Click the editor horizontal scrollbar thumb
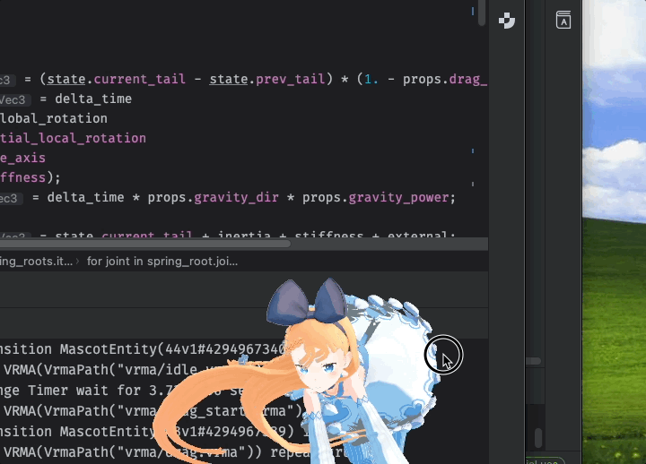The height and width of the screenshot is (464, 646). 145,244
